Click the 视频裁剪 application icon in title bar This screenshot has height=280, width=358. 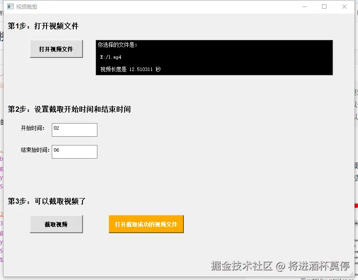point(11,7)
